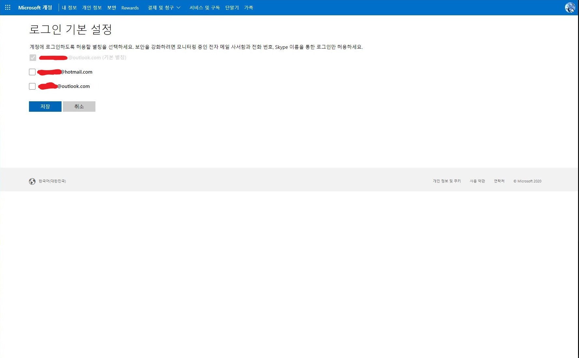Open the 연락처 footer link
The height and width of the screenshot is (358, 579).
coord(499,181)
